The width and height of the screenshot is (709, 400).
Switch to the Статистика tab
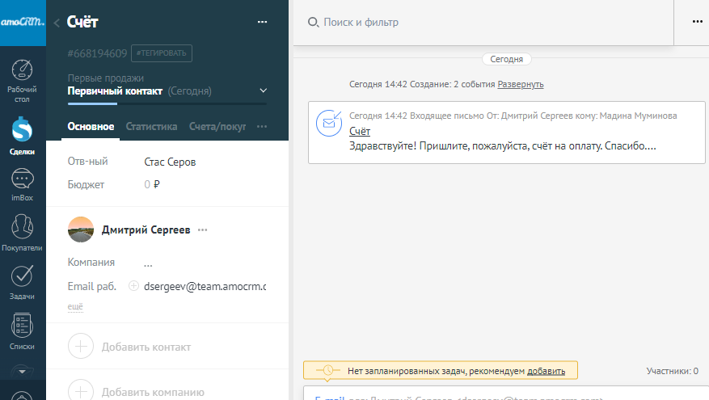tap(151, 127)
